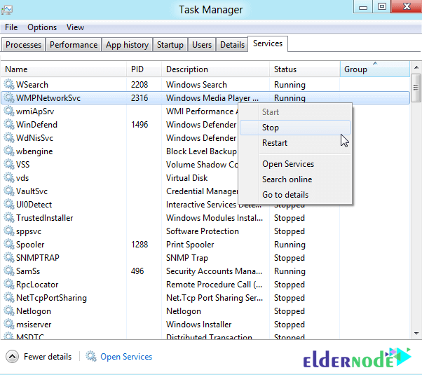This screenshot has height=375, width=422.
Task: Click the WSearch service gear icon
Action: (9, 84)
